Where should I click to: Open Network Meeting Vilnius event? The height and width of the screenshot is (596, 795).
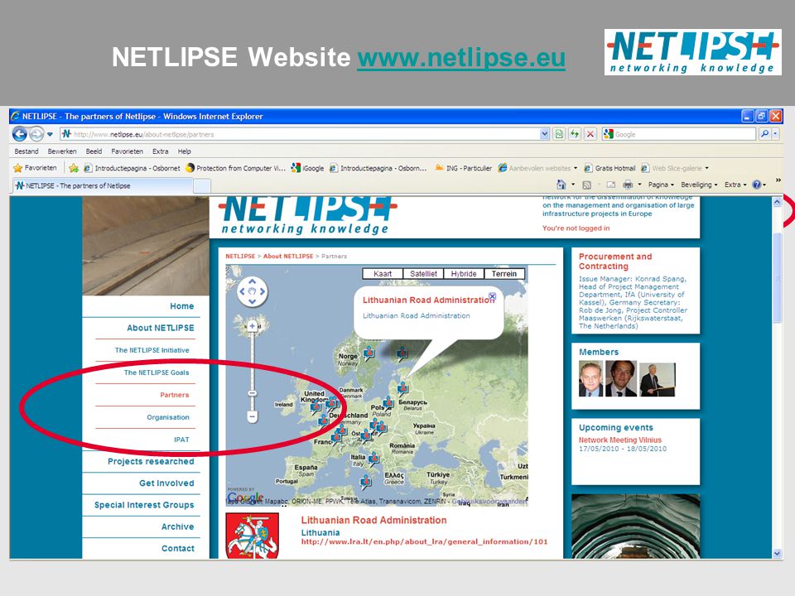click(620, 440)
